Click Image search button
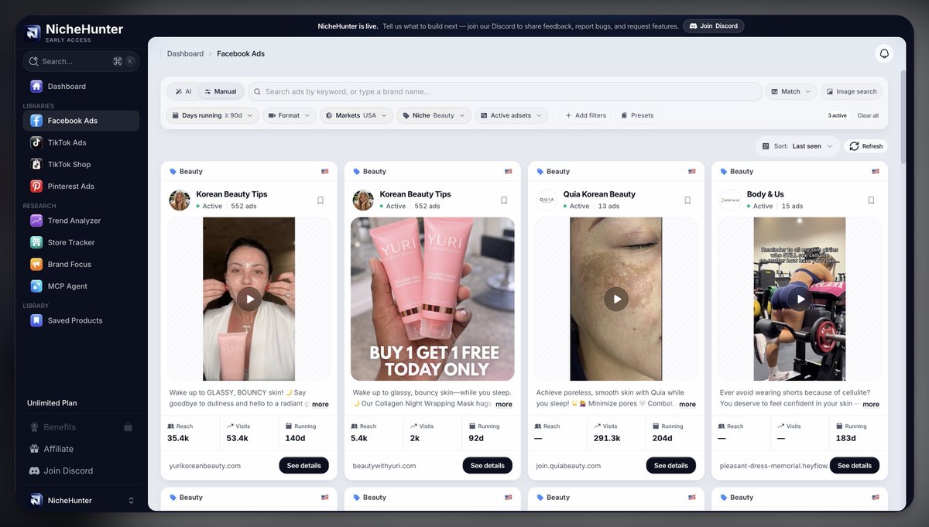The width and height of the screenshot is (929, 527). (x=852, y=91)
